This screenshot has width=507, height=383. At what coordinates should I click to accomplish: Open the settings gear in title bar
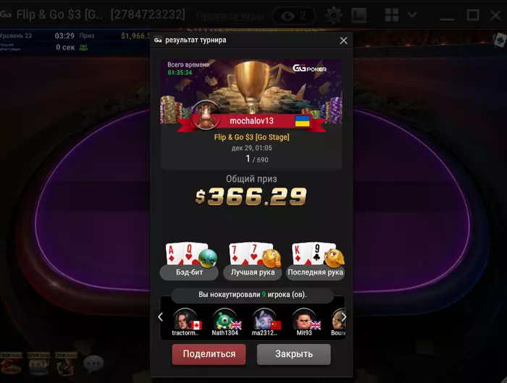(334, 15)
